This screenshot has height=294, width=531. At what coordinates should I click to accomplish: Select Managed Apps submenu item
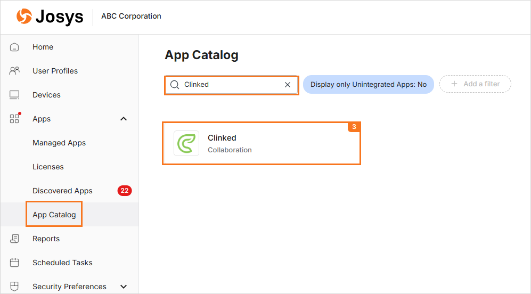click(x=59, y=143)
